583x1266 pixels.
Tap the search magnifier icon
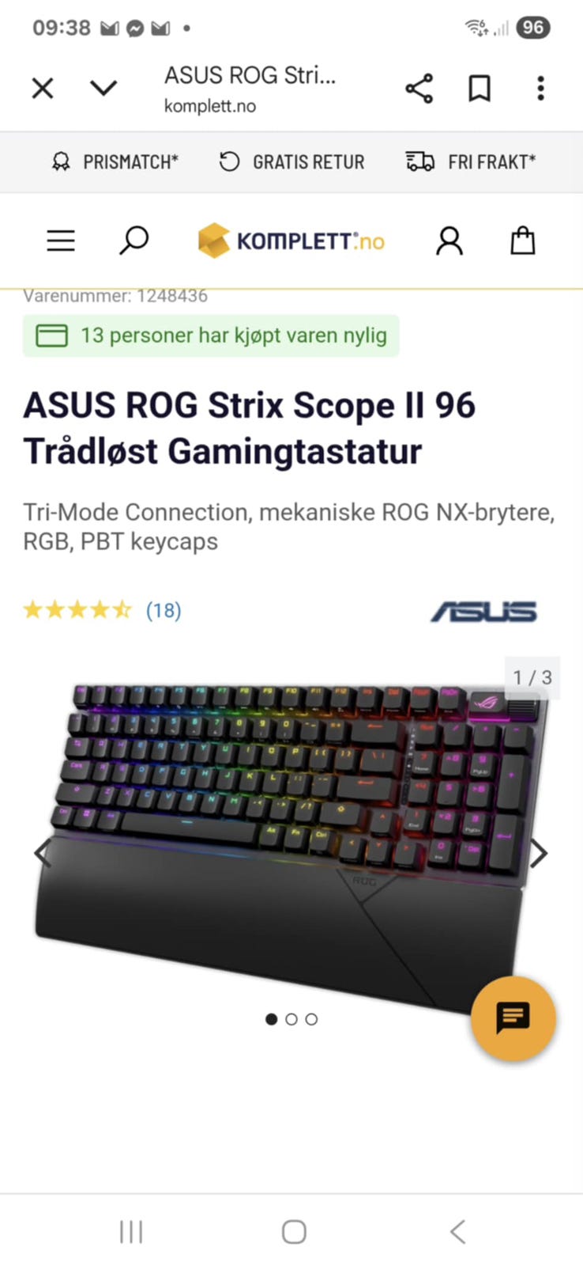click(x=134, y=241)
